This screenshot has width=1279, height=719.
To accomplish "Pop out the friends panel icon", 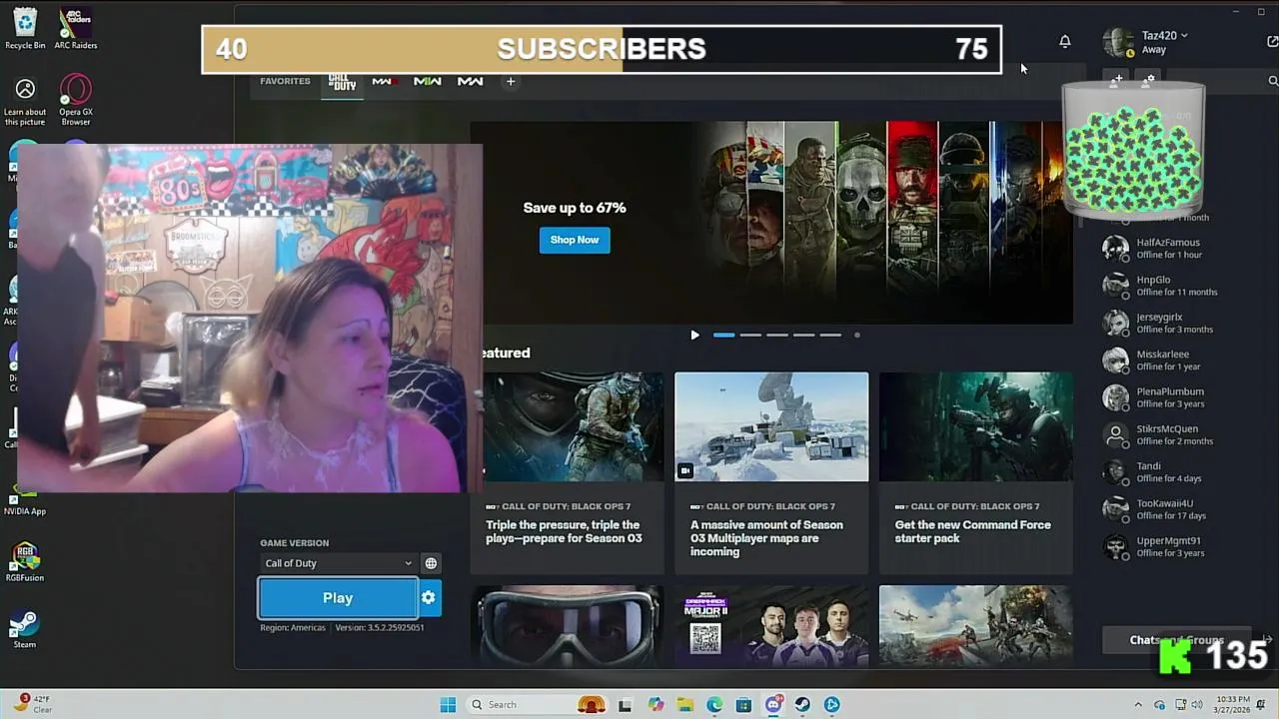I will 1272,42.
